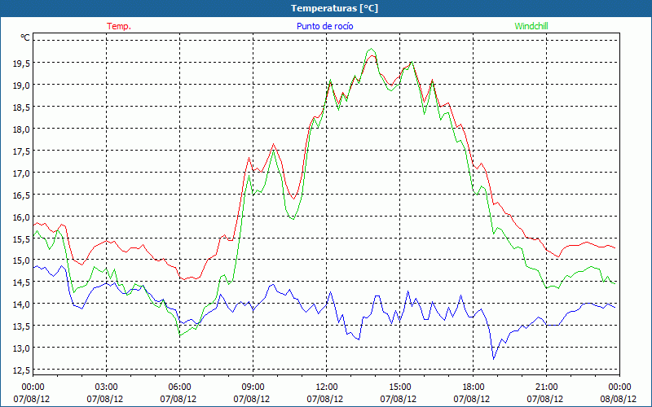Click the 17,5 y-axis value
652x407 pixels.
(x=21, y=151)
